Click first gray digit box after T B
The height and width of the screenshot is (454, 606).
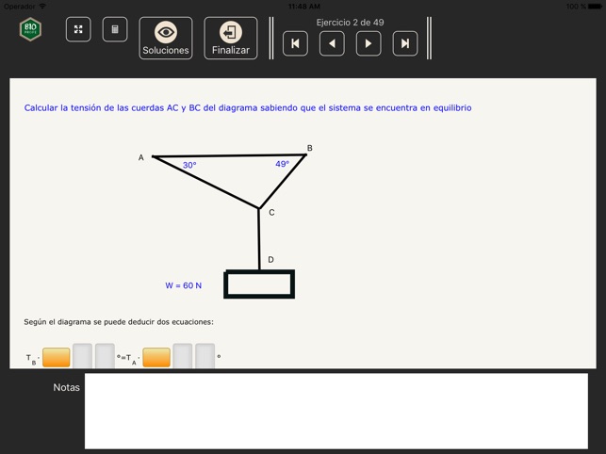83,355
